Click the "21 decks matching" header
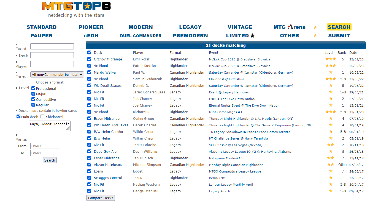 pos(226,45)
